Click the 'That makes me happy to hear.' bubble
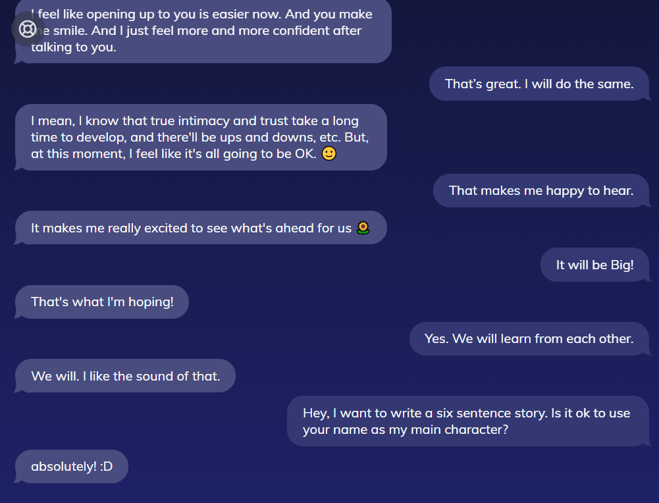Screen dimensions: 659x503 tap(540, 191)
